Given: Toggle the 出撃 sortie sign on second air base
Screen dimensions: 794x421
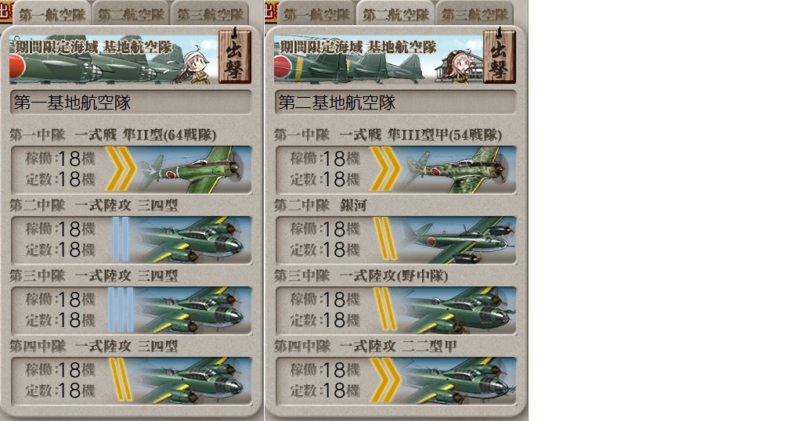Looking at the screenshot, I should pos(500,56).
